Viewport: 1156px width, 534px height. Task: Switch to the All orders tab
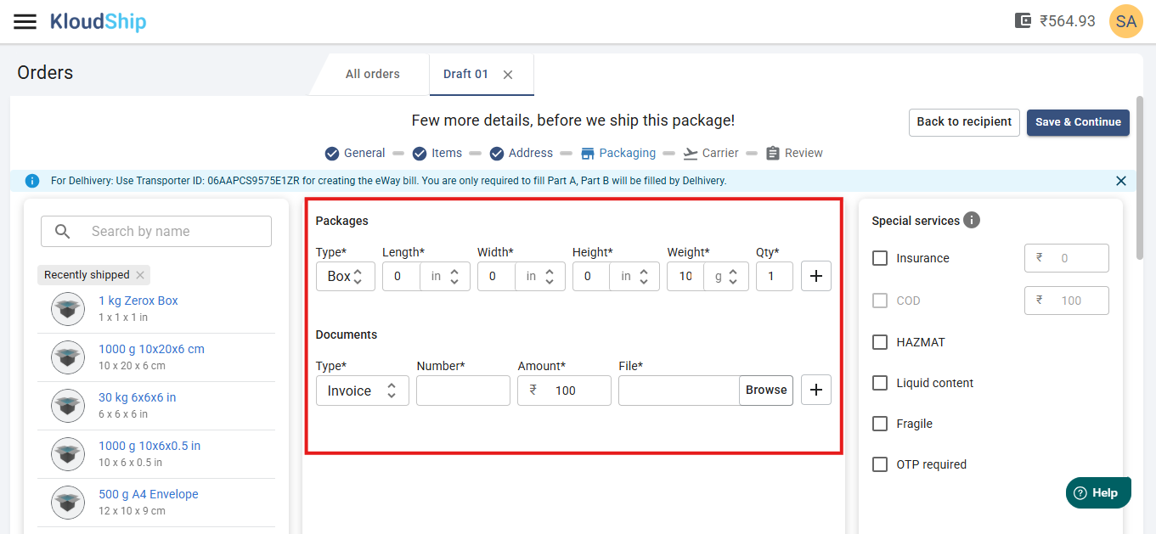click(x=372, y=74)
